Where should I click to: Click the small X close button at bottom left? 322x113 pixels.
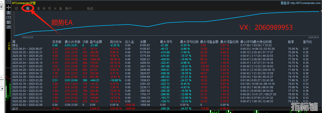[2, 88]
